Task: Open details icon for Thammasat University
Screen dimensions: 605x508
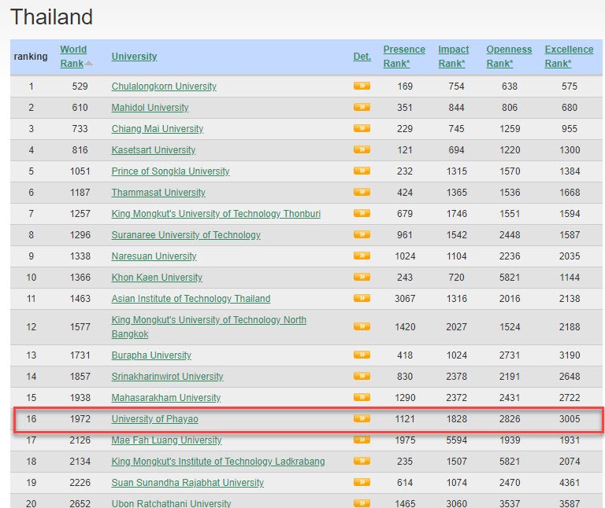Action: pyautogui.click(x=362, y=191)
